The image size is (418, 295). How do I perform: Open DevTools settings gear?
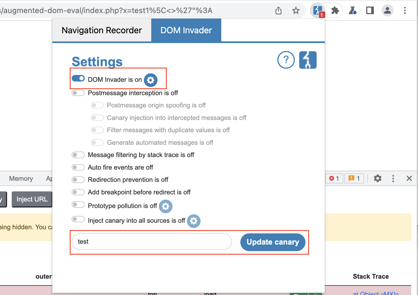[378, 178]
